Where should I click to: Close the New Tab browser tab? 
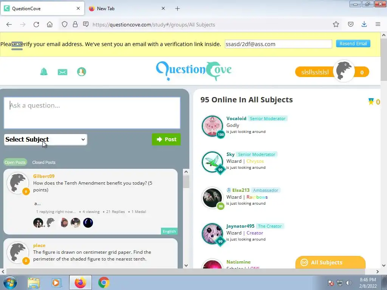[163, 8]
